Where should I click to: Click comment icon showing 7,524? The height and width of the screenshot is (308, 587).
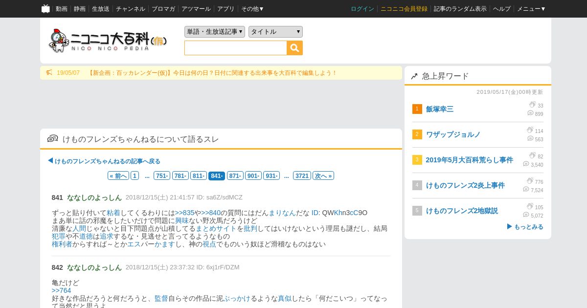coord(526,189)
